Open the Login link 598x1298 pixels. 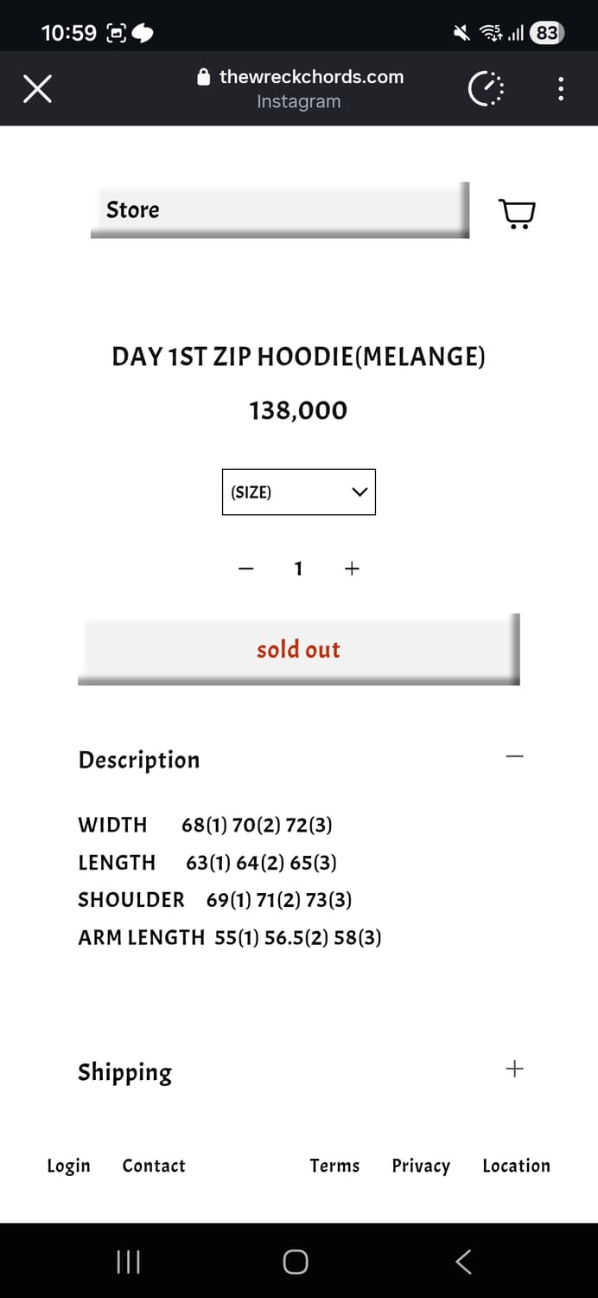click(68, 1166)
